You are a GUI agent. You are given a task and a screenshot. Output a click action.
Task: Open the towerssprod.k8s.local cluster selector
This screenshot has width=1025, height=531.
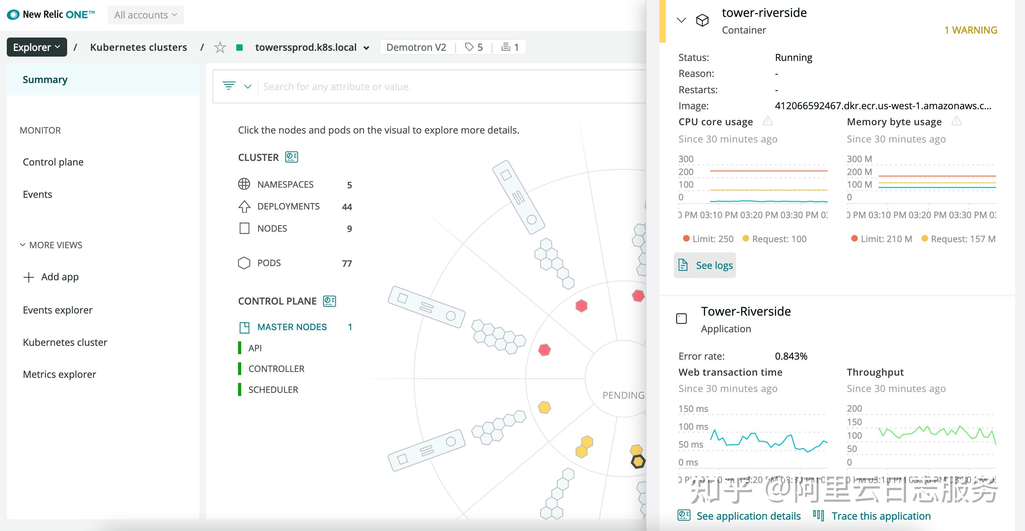coord(367,47)
